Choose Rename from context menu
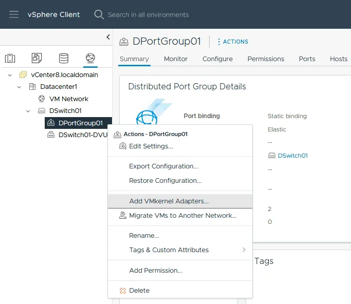Screen dimensions: 351x304 point(180,236)
